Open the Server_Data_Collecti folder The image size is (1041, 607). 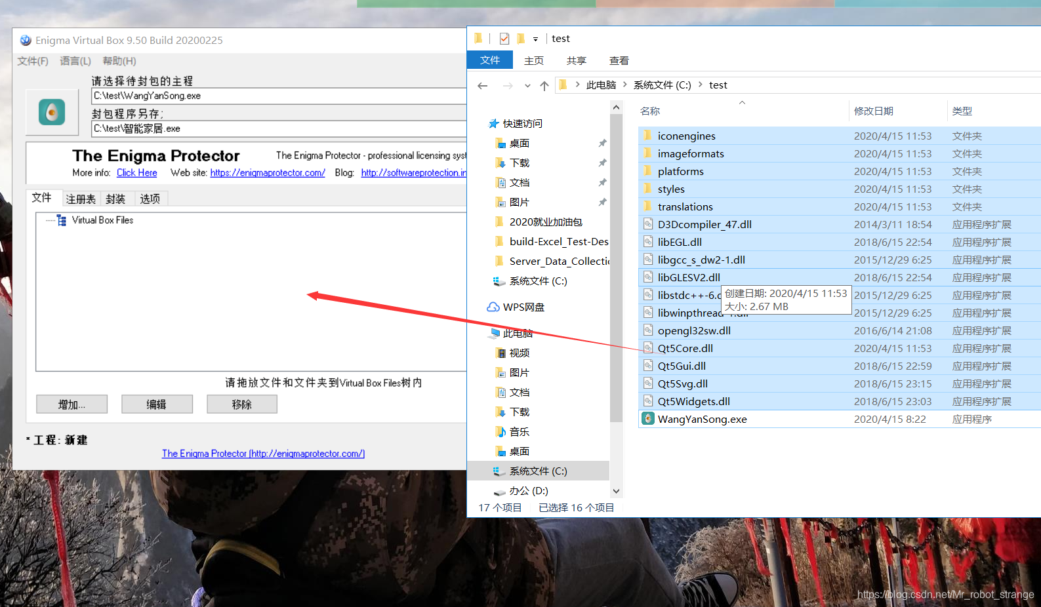click(x=559, y=262)
